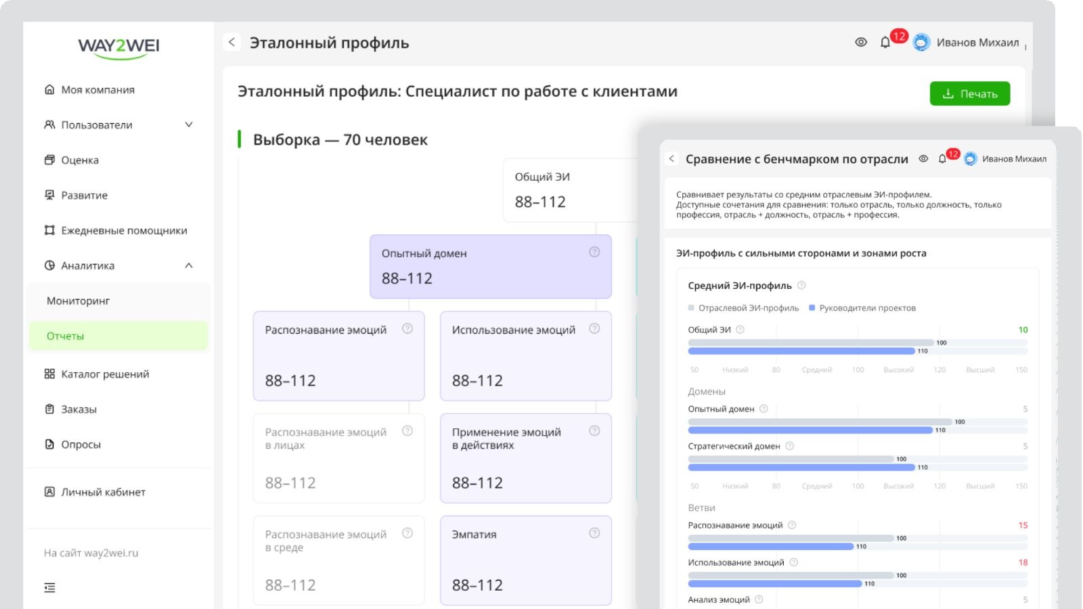Viewport: 1083px width, 609px height.
Task: Show help icon next to Общий ЭИ bar
Action: (740, 330)
